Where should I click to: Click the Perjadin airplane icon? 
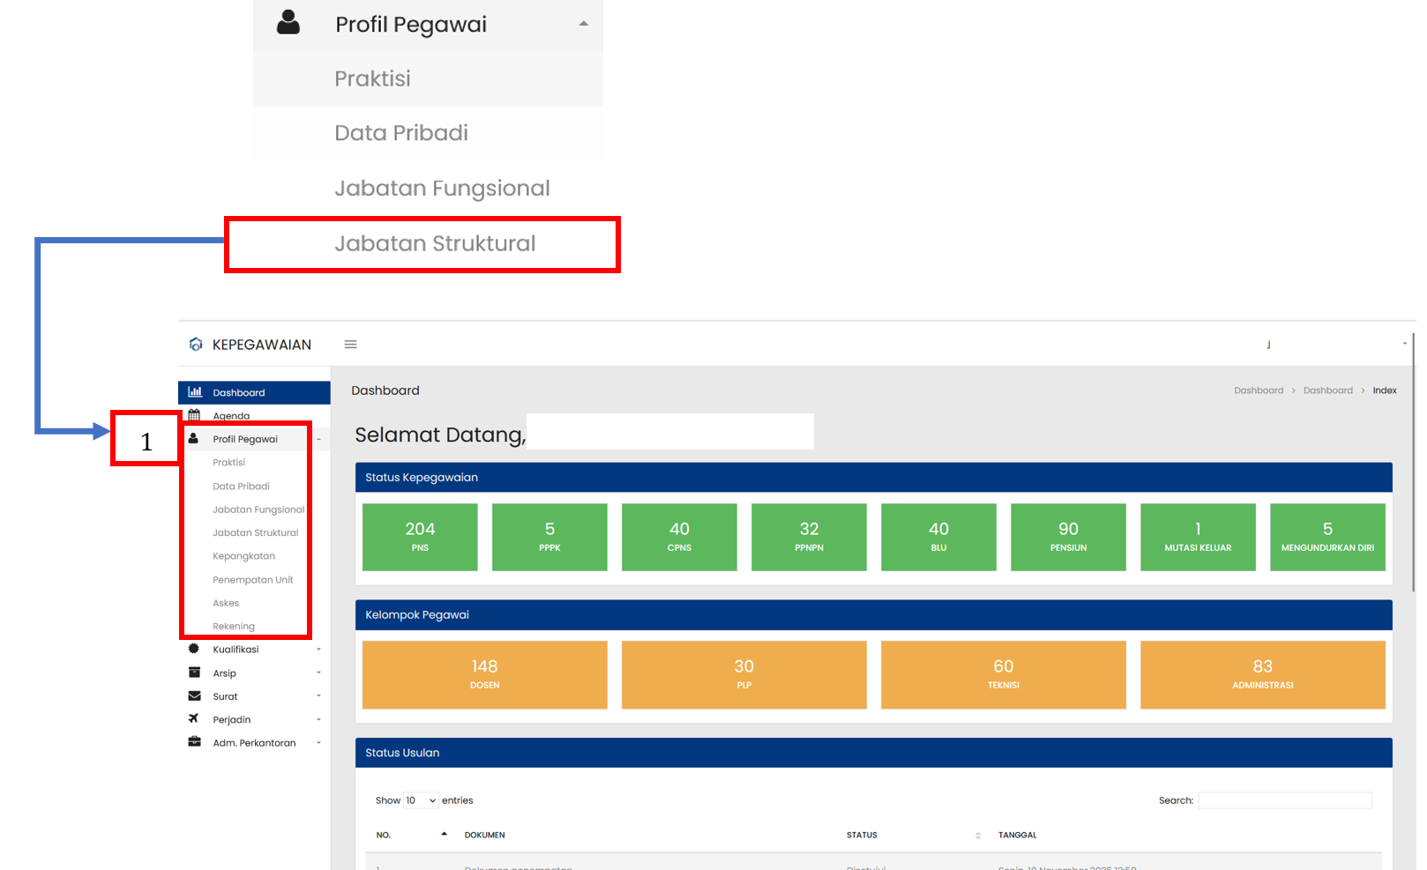coord(194,719)
